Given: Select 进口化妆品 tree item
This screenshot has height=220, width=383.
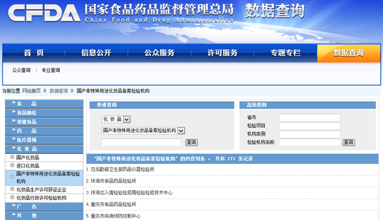Looking at the screenshot, I should pos(28,166).
